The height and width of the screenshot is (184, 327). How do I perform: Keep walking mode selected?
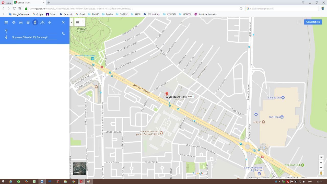(x=35, y=22)
